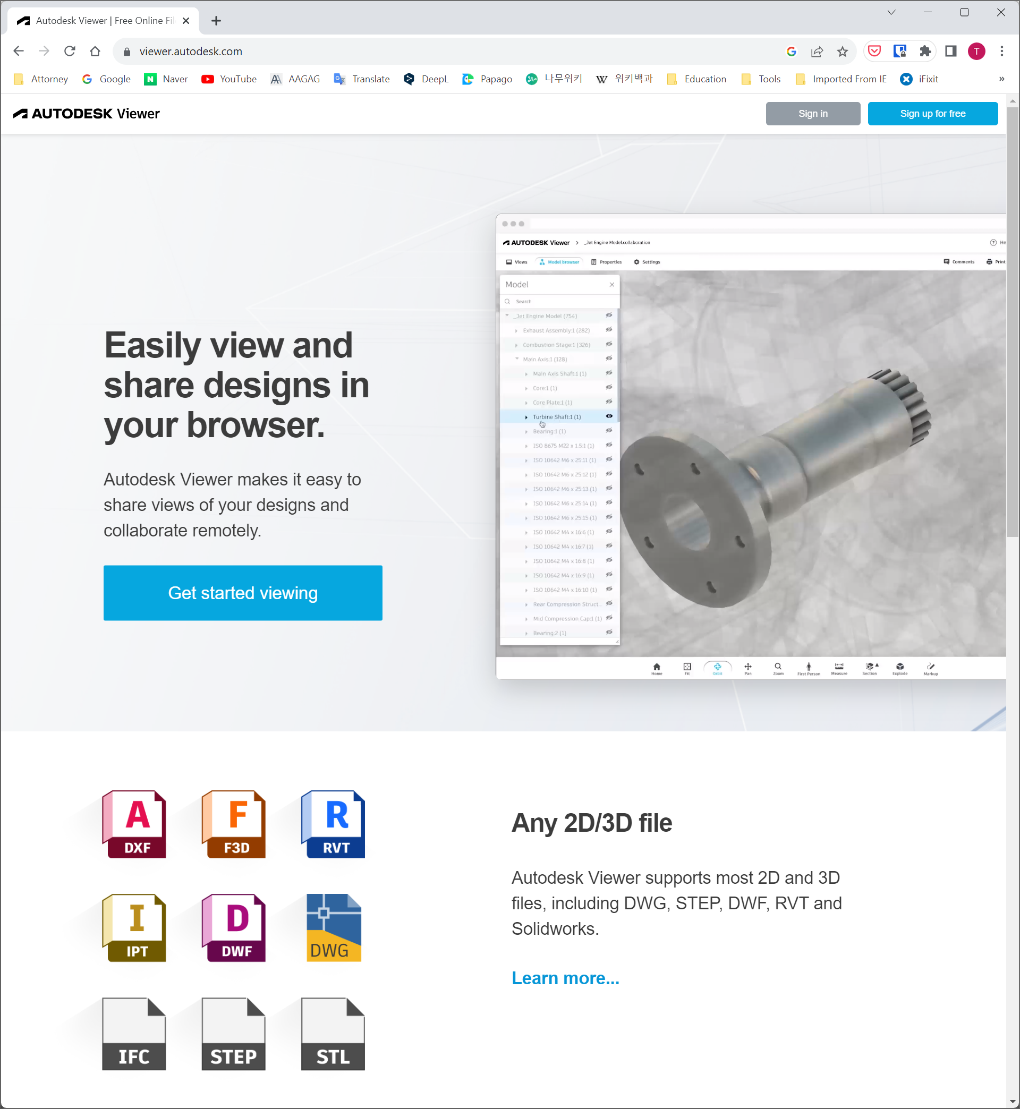Toggle visibility of Bearing:1 (1)
Screen dimensions: 1020x1109
pyautogui.click(x=609, y=431)
